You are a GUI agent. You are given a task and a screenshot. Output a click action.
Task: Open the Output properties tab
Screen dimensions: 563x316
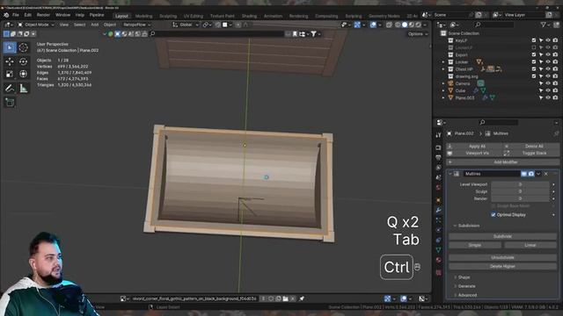coord(438,158)
